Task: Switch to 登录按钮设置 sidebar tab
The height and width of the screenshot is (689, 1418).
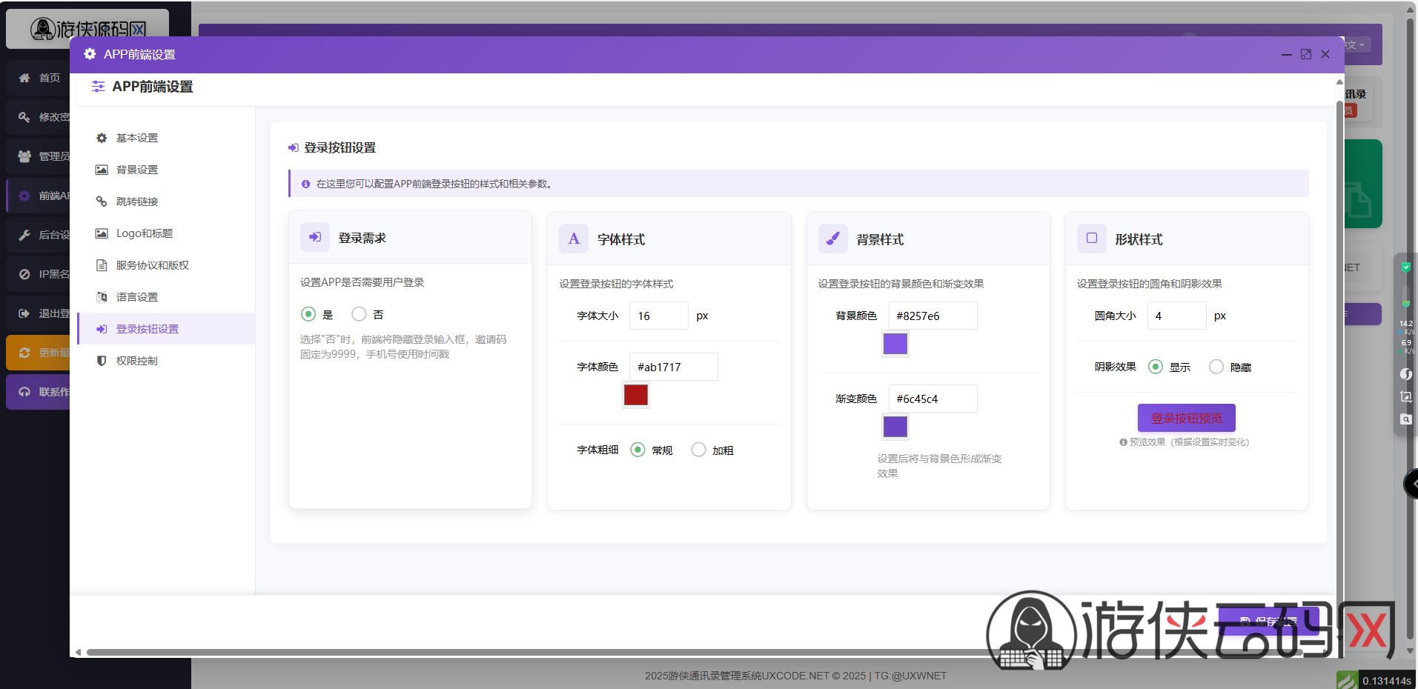Action: click(x=147, y=329)
